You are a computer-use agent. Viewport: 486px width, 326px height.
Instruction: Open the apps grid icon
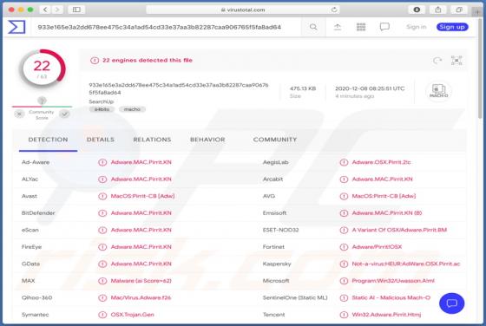361,27
